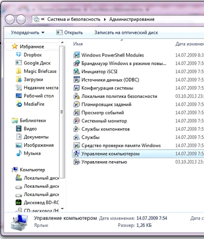Image resolution: width=204 pixels, height=239 pixels.
Task: Click the breadcrumb arrow after Система и безопасность
Action: [105, 19]
